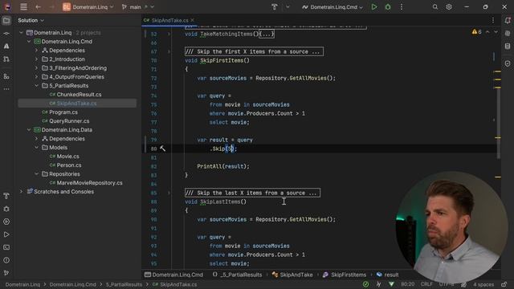Expand the 3_FilteringAndOrdering folder
Image resolution: width=514 pixels, height=289 pixels.
point(36,68)
